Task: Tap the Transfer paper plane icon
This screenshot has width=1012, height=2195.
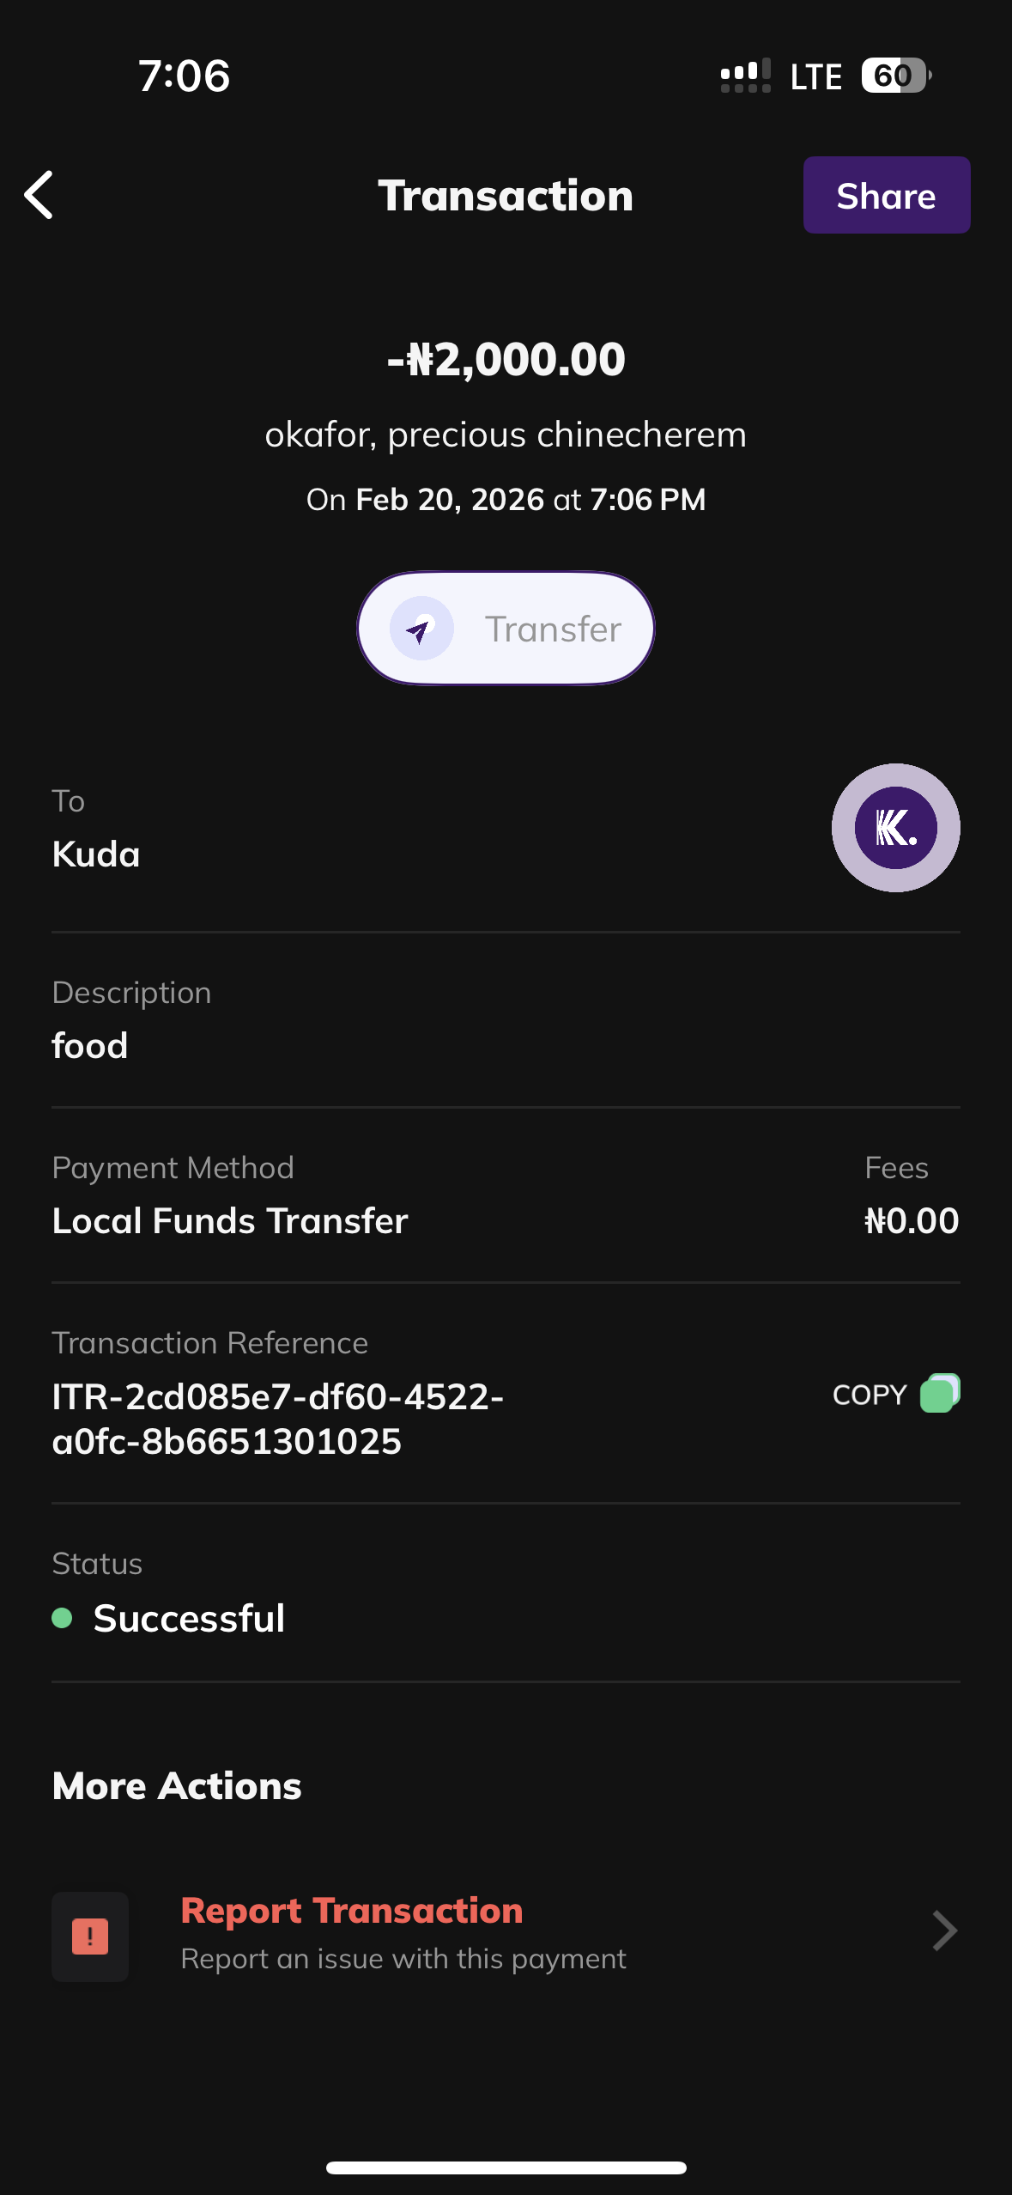Action: pyautogui.click(x=421, y=629)
